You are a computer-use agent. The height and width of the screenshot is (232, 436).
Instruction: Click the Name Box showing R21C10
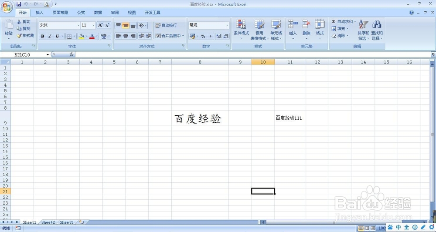(22, 55)
